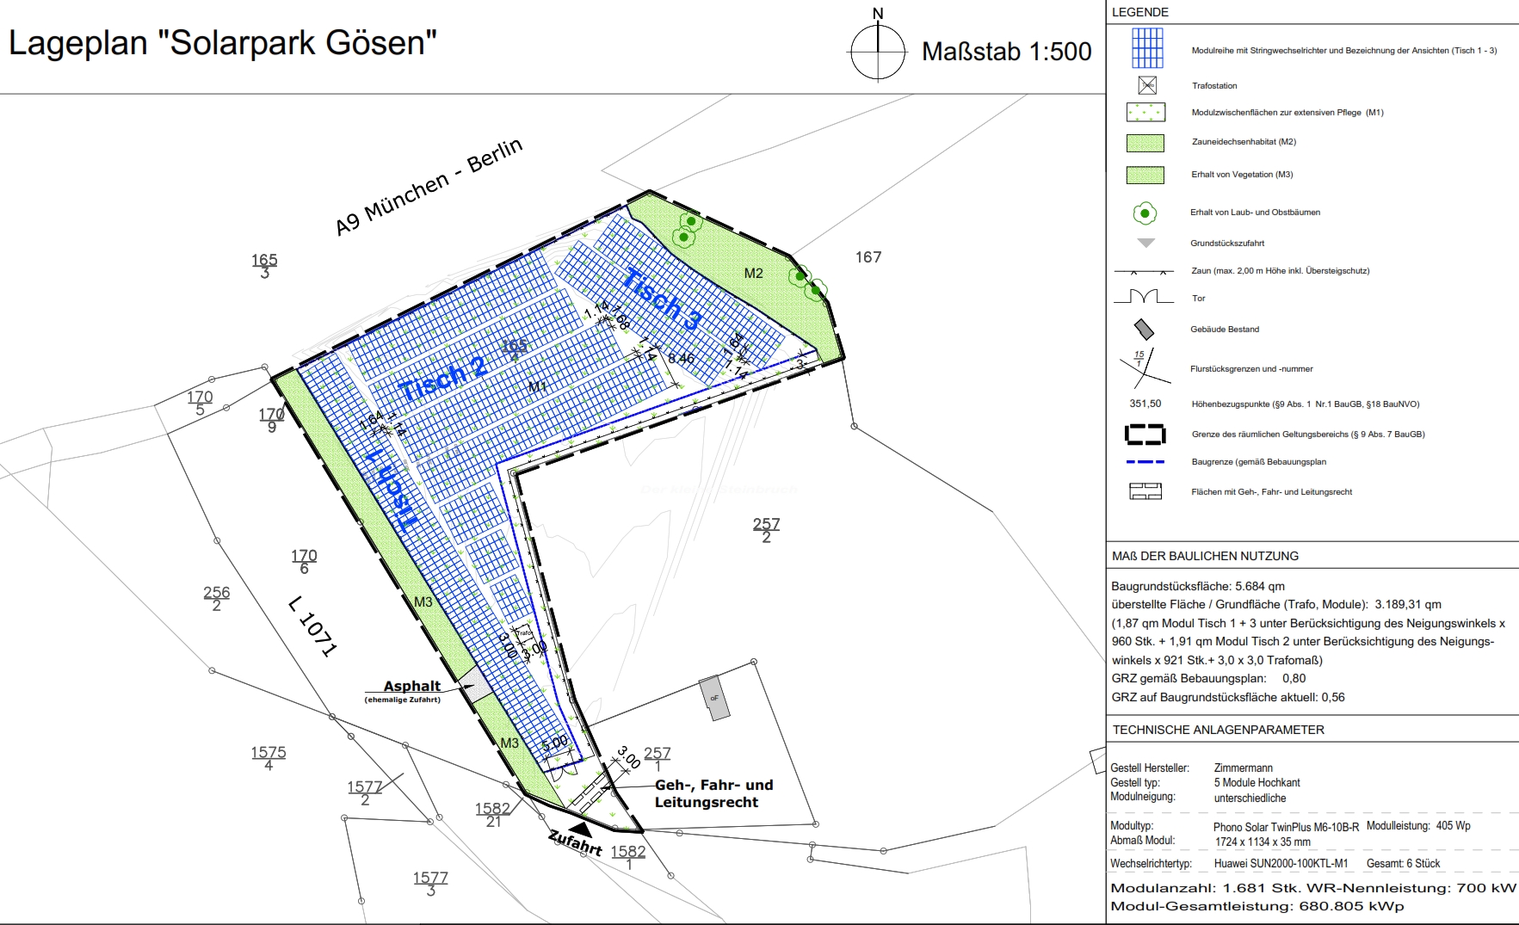The width and height of the screenshot is (1519, 925).
Task: Click parcel number 170/5
Action: point(200,403)
